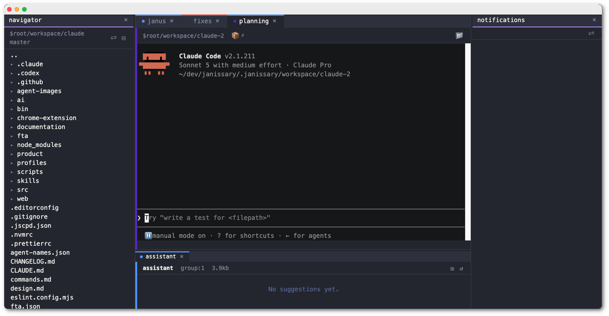Click the manual mode pause icon
The image size is (609, 316).
(x=148, y=236)
